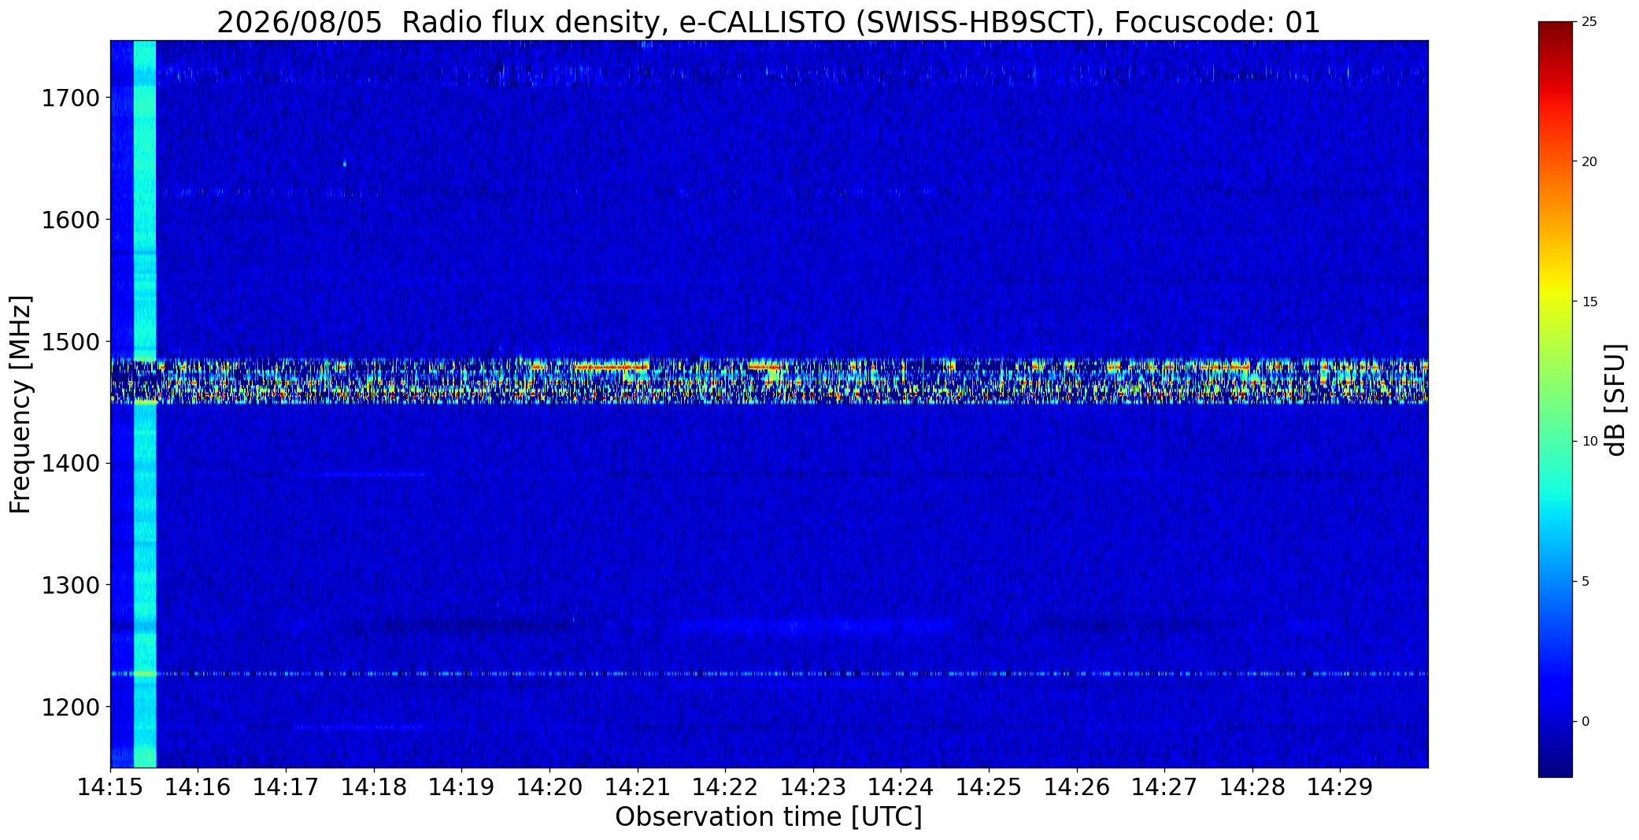This screenshot has width=1639, height=840.
Task: Click the 1300 frequency tick label
Action: coord(70,585)
